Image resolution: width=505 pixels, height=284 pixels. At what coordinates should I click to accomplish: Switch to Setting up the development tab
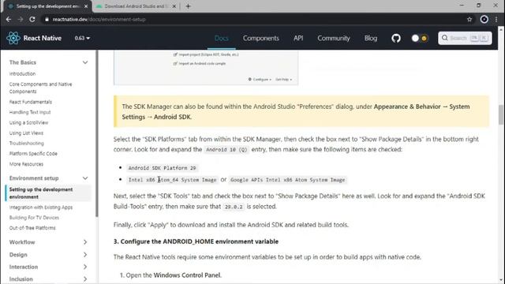coord(47,6)
